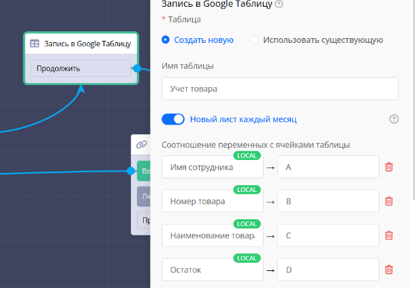415x288 pixels.
Task: Click the table icon on Google Таблицу node
Action: (34, 44)
